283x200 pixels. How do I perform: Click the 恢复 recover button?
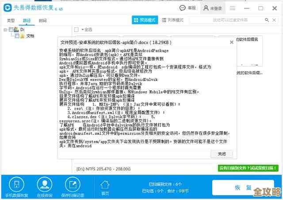[x=243, y=188]
